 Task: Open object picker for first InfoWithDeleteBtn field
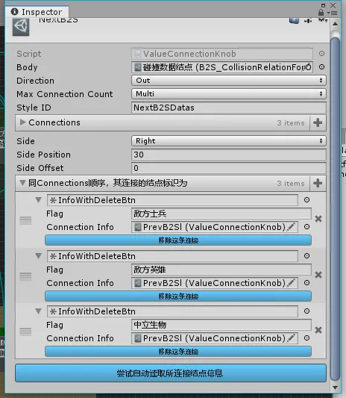306,200
